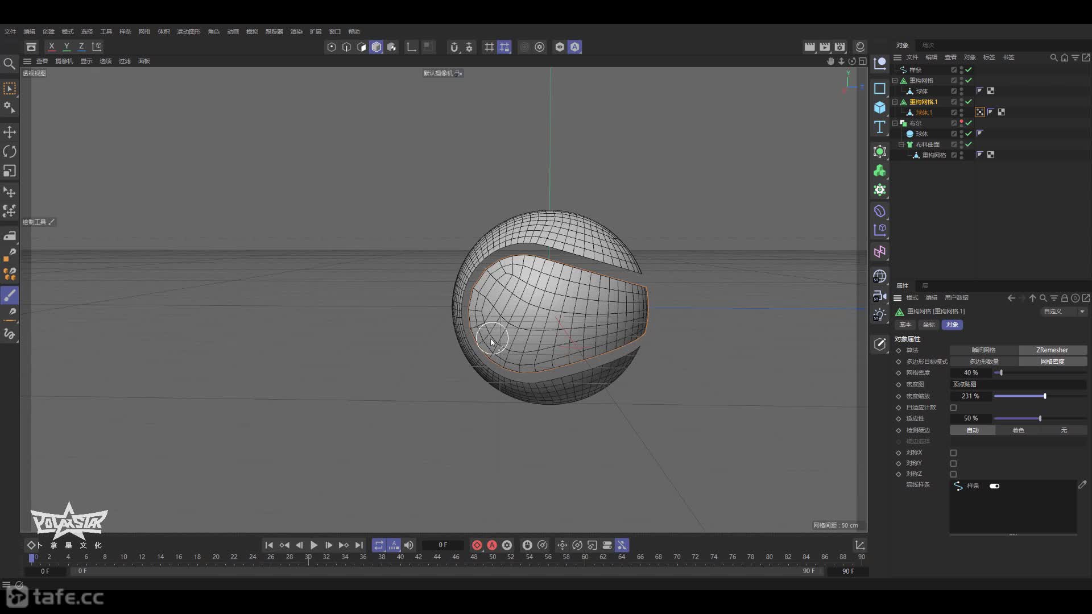
Task: Open the 文件 main menu
Action: click(10, 32)
